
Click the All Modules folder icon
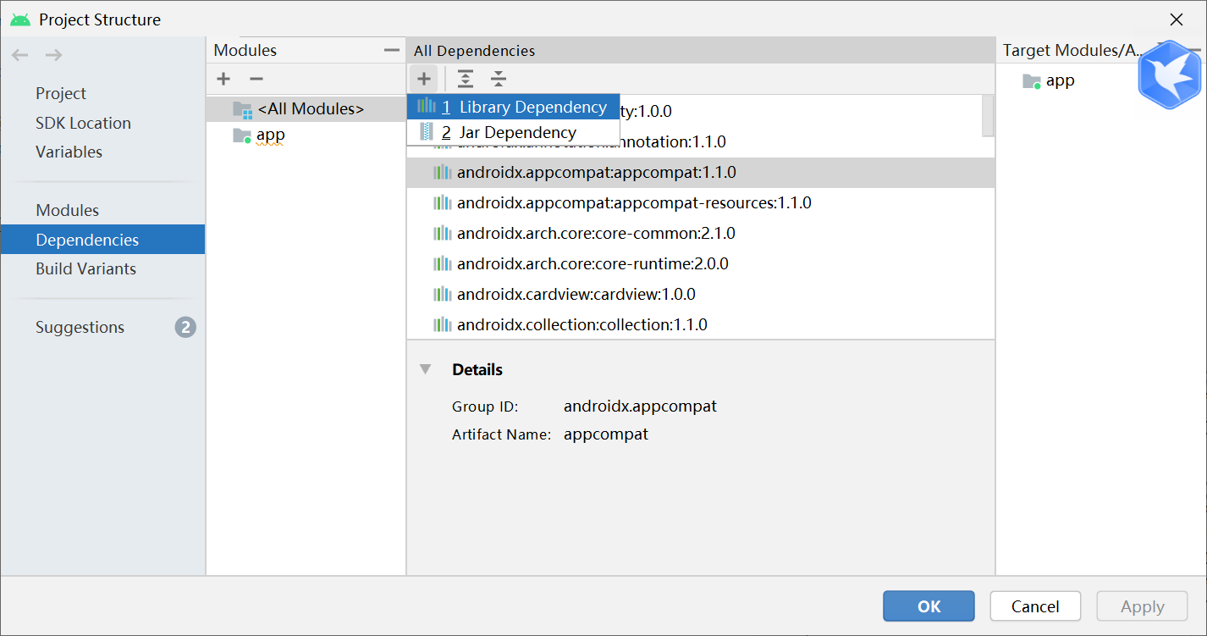(x=243, y=109)
